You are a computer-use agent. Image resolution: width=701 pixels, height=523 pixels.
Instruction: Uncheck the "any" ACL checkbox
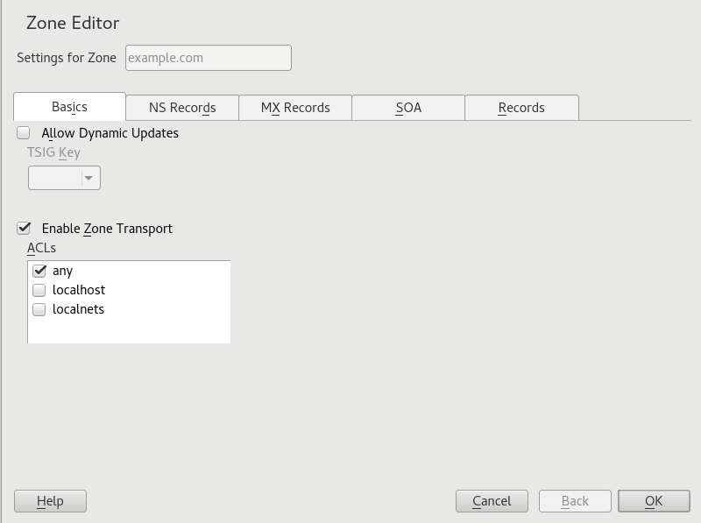coord(39,271)
